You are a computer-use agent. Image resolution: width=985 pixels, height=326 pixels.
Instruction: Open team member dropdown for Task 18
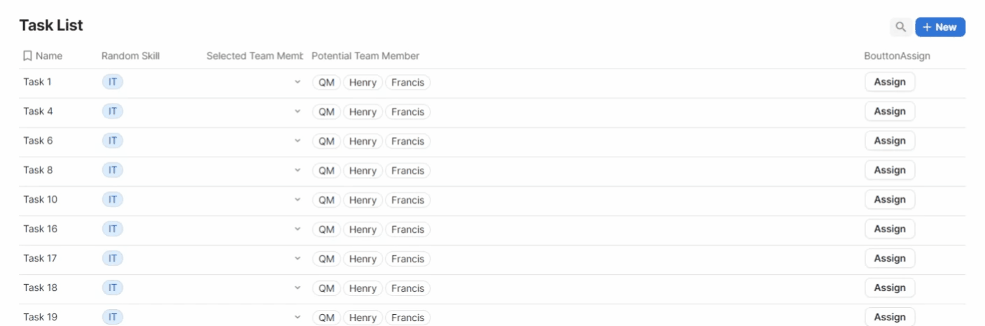(x=298, y=288)
